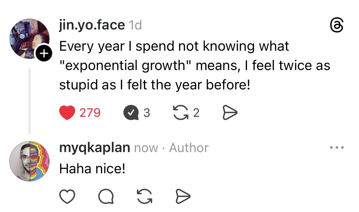Open more options for myqkaplan's reply
This screenshot has width=359, height=212.
pyautogui.click(x=337, y=148)
